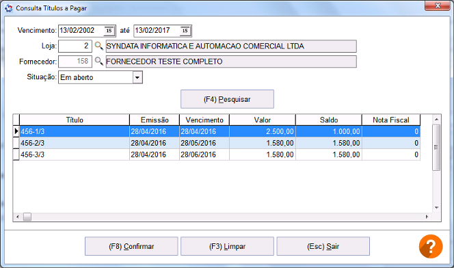Sort by Nota Fiscal column header
The height and width of the screenshot is (268, 454).
tap(391, 120)
